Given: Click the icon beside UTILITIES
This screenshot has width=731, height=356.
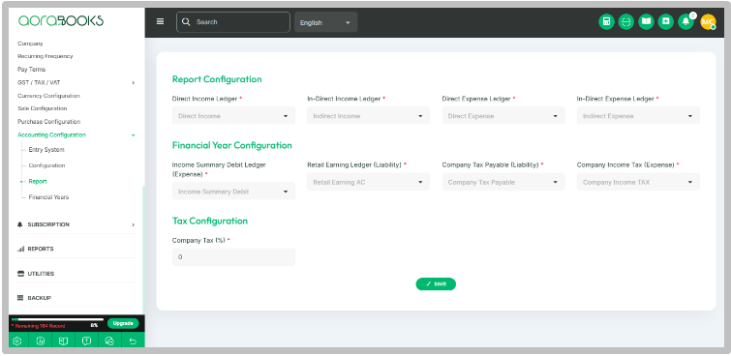Looking at the screenshot, I should 20,274.
